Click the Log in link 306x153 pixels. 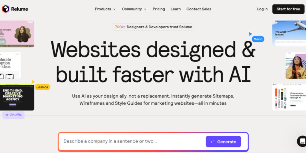coord(262,9)
